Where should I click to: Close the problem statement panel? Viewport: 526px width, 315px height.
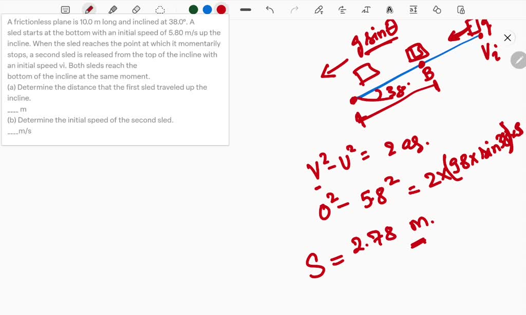pos(508,37)
